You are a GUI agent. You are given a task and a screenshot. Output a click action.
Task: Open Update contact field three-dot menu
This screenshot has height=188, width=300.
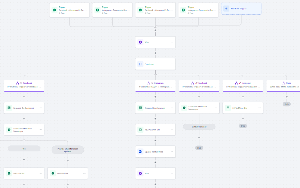coord(172,151)
